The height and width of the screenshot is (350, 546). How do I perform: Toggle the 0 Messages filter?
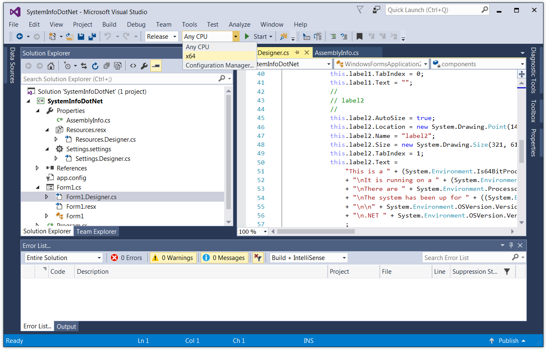(224, 258)
